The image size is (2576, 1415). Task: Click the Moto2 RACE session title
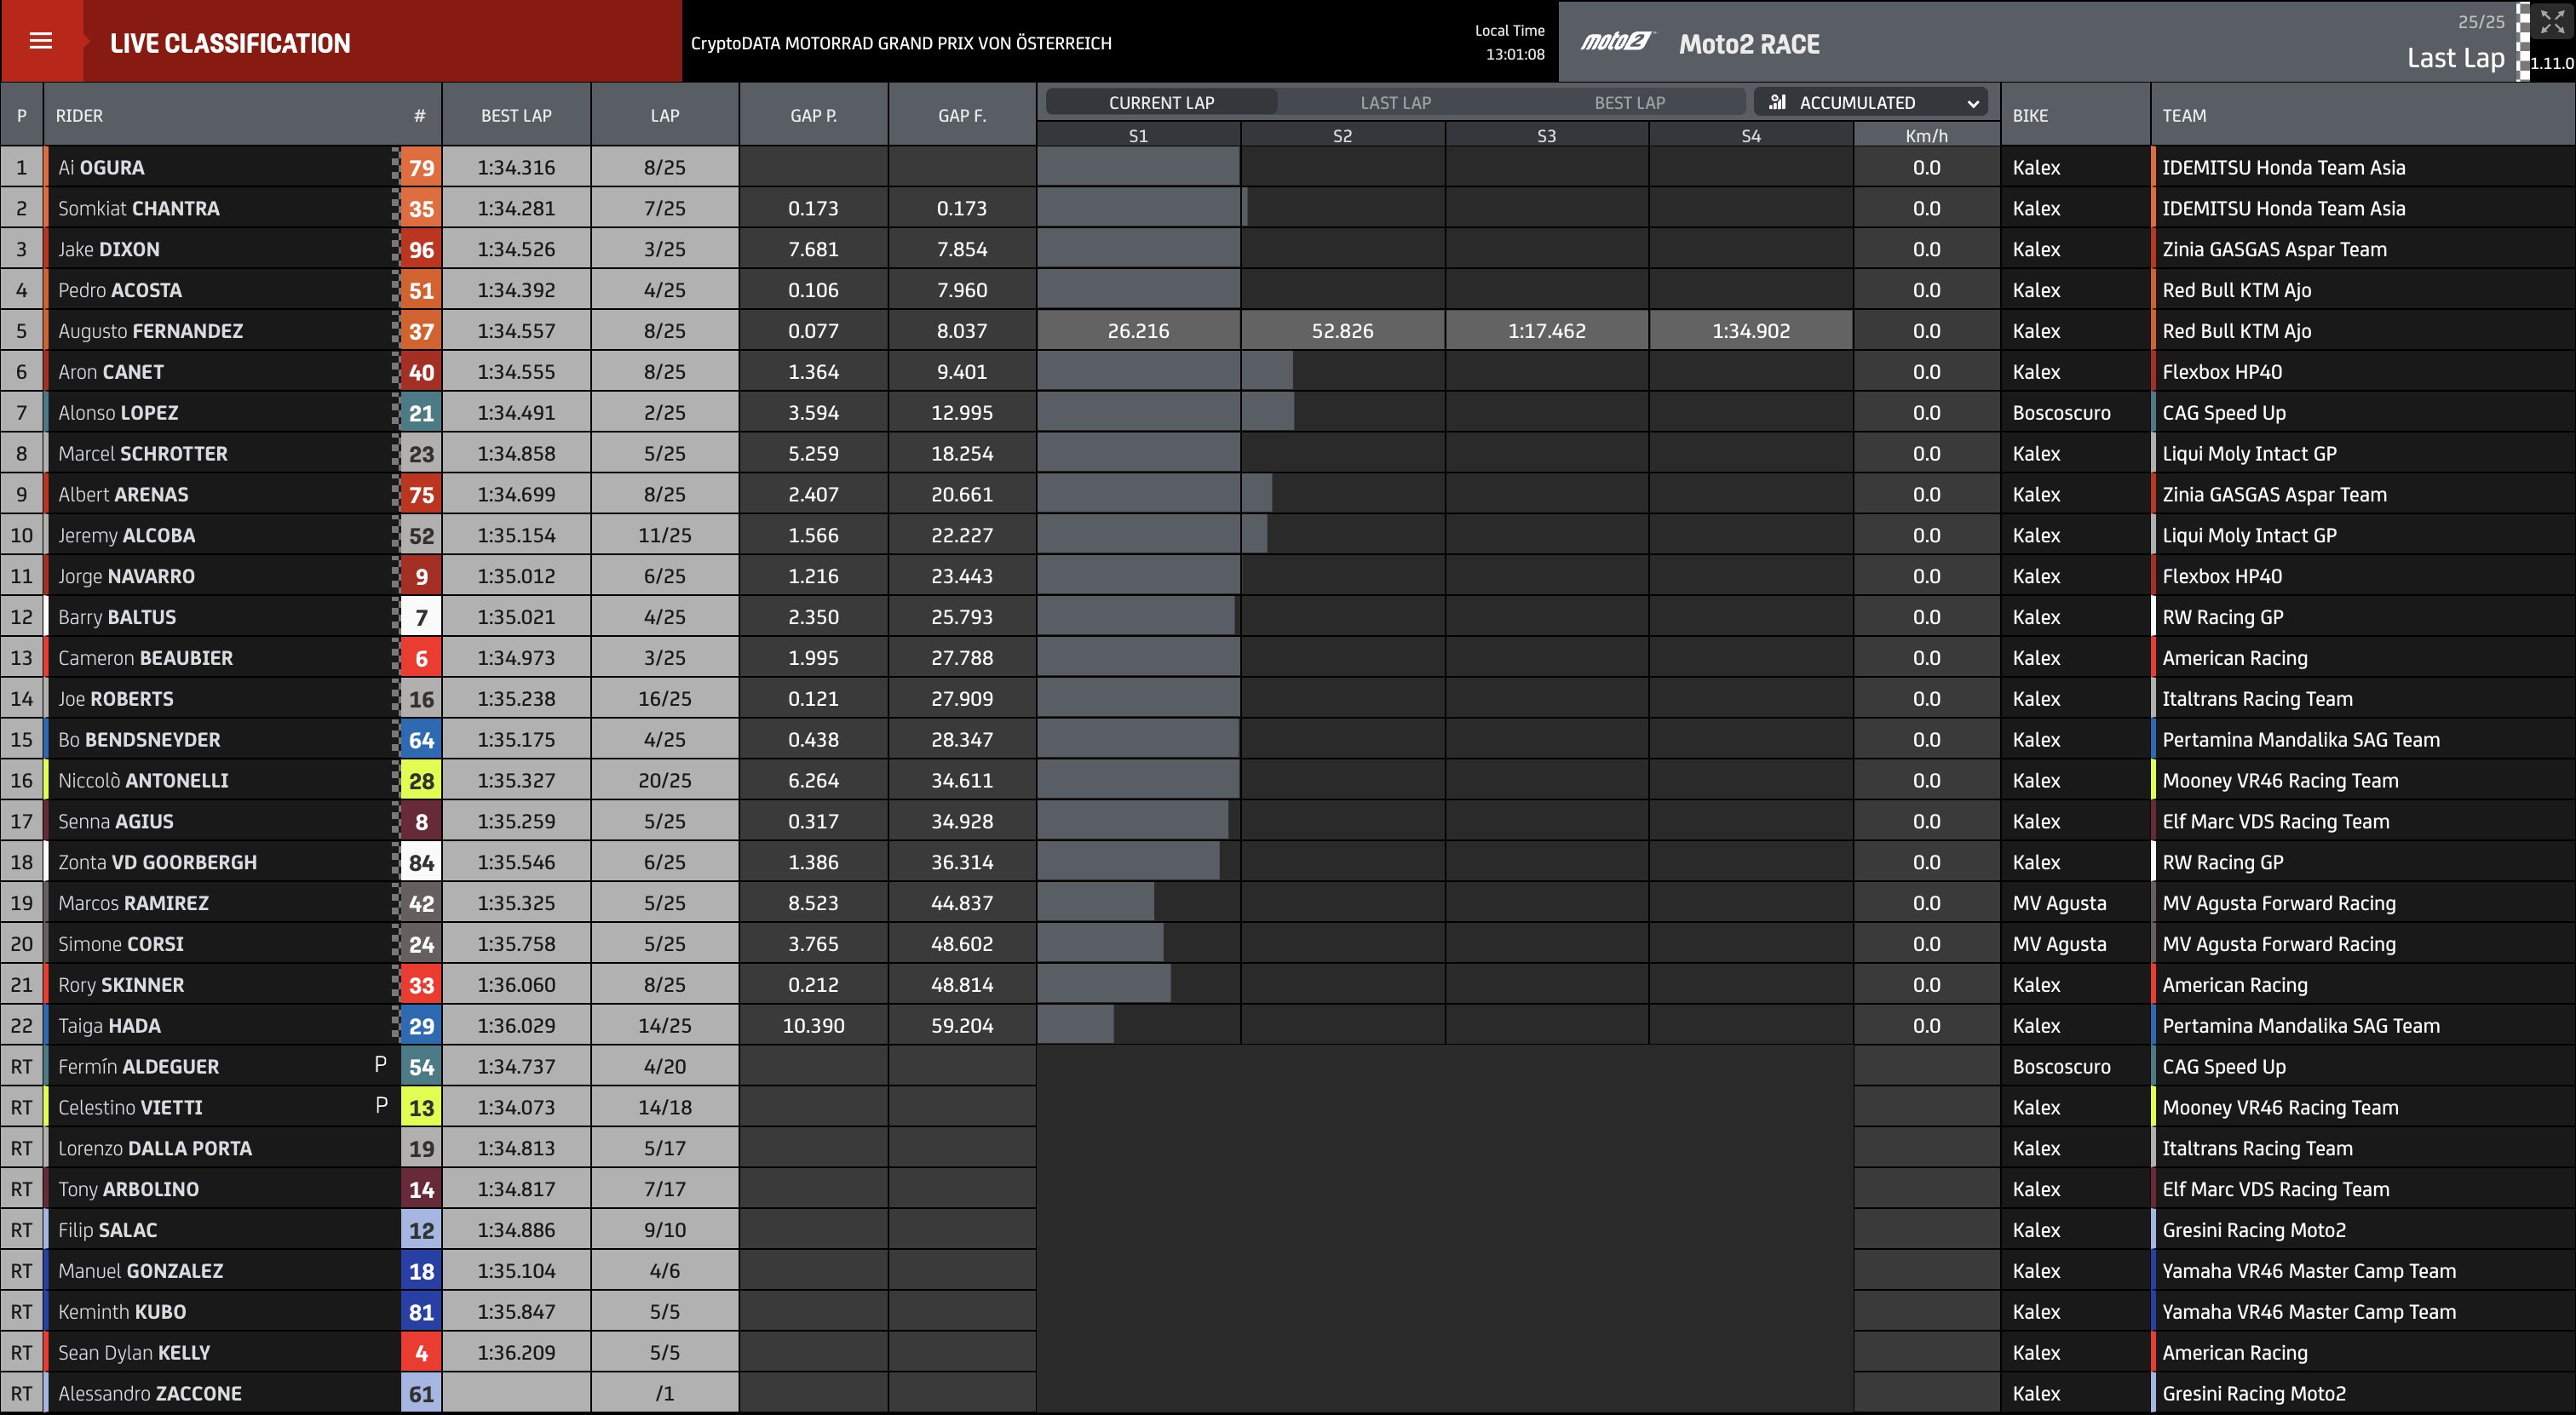(x=1749, y=44)
